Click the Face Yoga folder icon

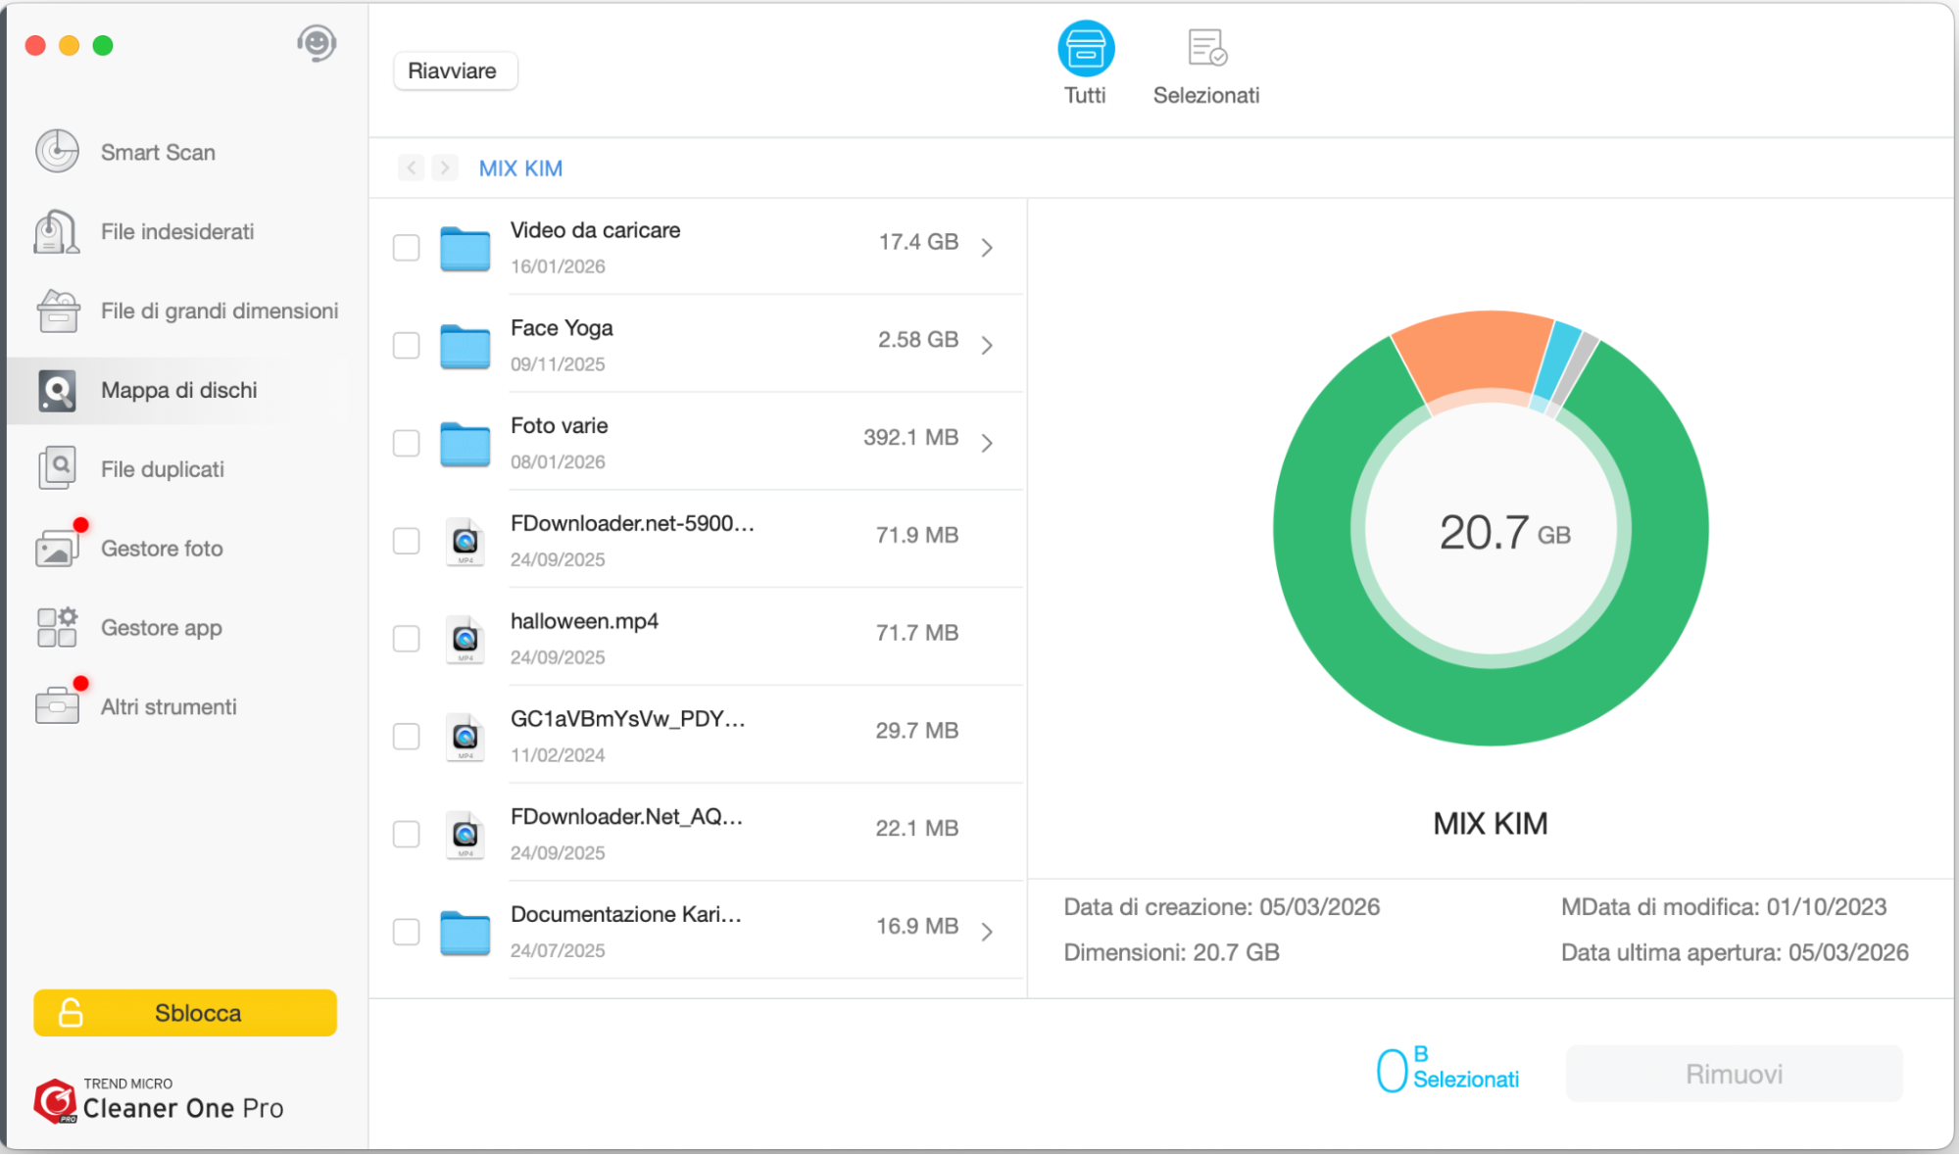465,347
